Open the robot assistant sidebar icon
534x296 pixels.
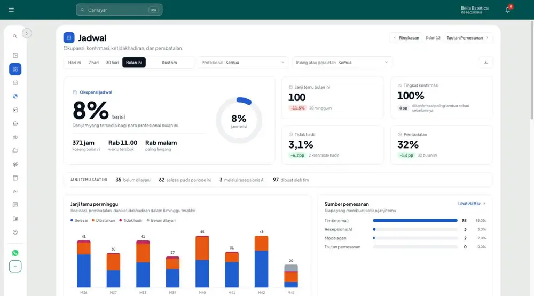point(15,123)
